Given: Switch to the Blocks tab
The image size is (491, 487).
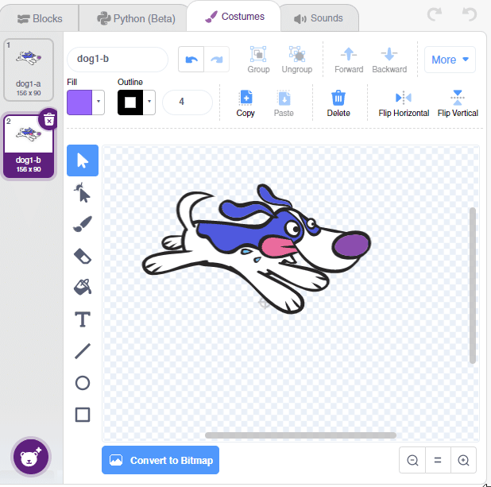Looking at the screenshot, I should pos(40,18).
